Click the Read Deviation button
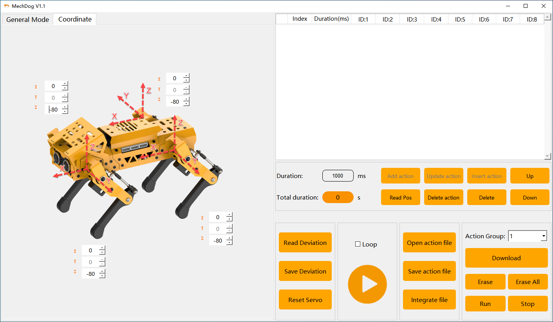 [x=305, y=243]
